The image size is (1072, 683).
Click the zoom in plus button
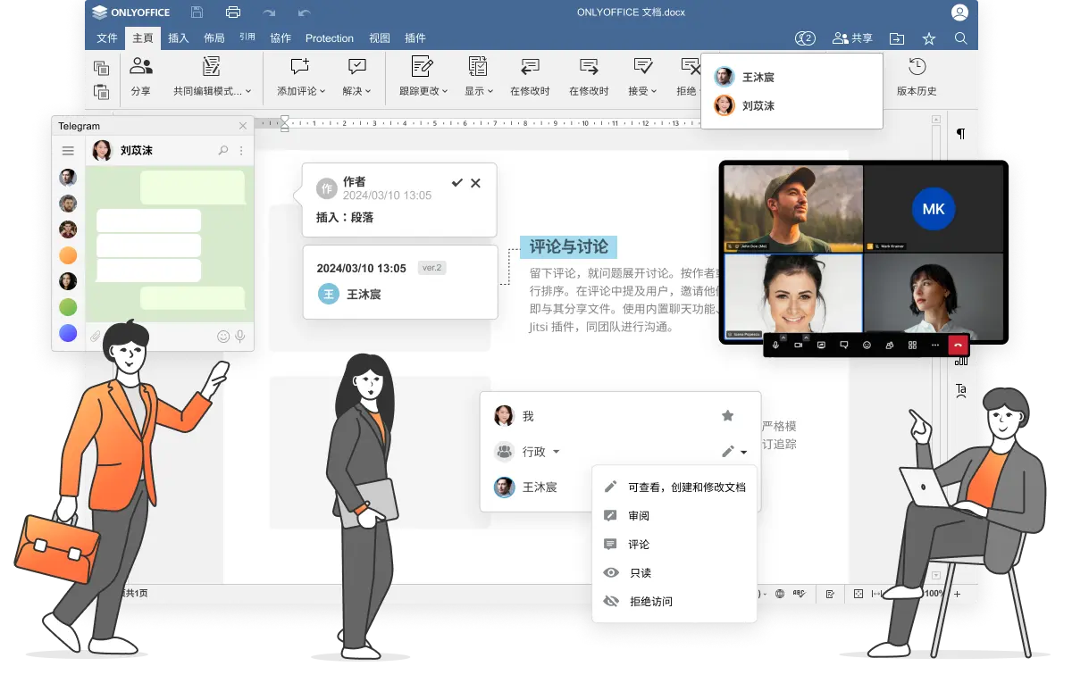[957, 594]
